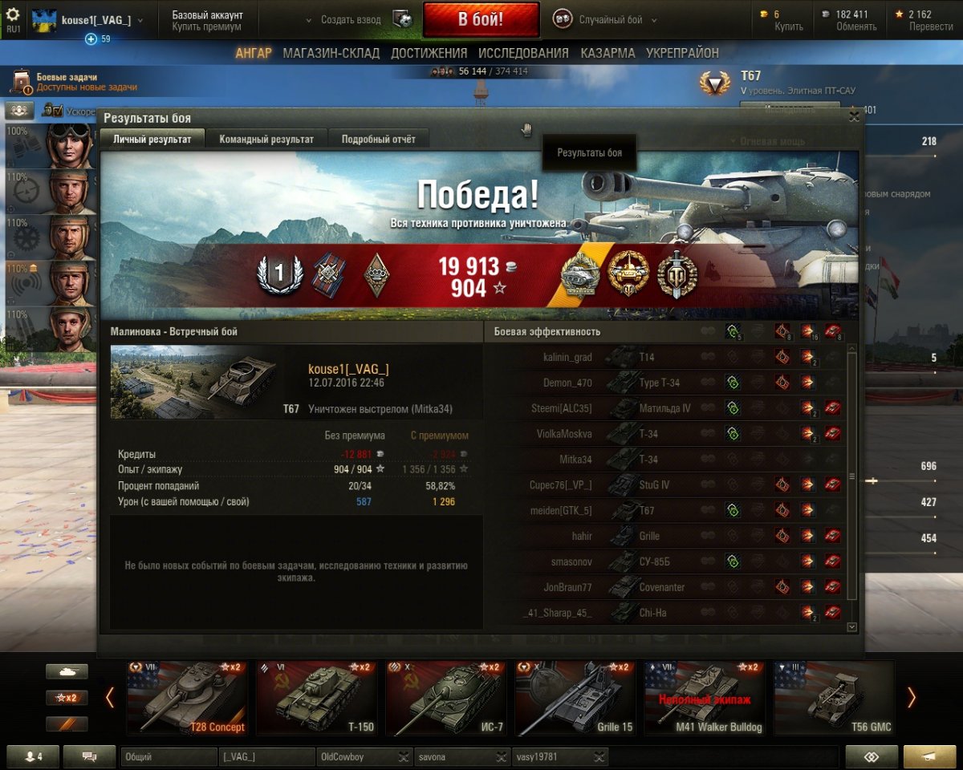Toggle the x2 bonus tank filter

point(67,698)
